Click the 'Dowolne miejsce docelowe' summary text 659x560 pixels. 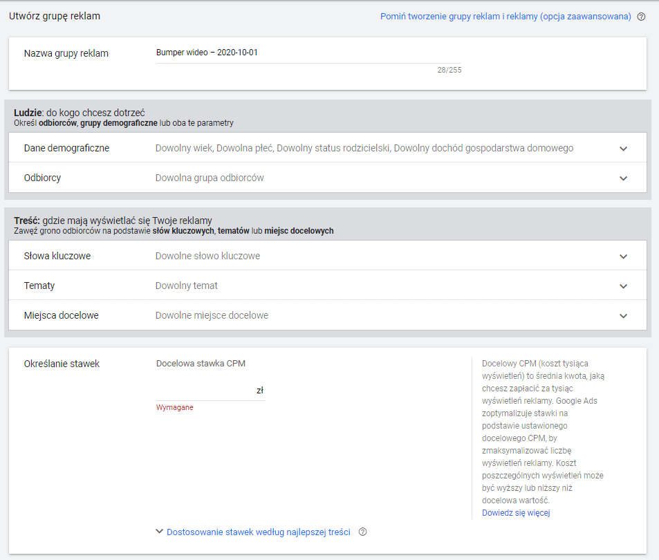point(212,315)
